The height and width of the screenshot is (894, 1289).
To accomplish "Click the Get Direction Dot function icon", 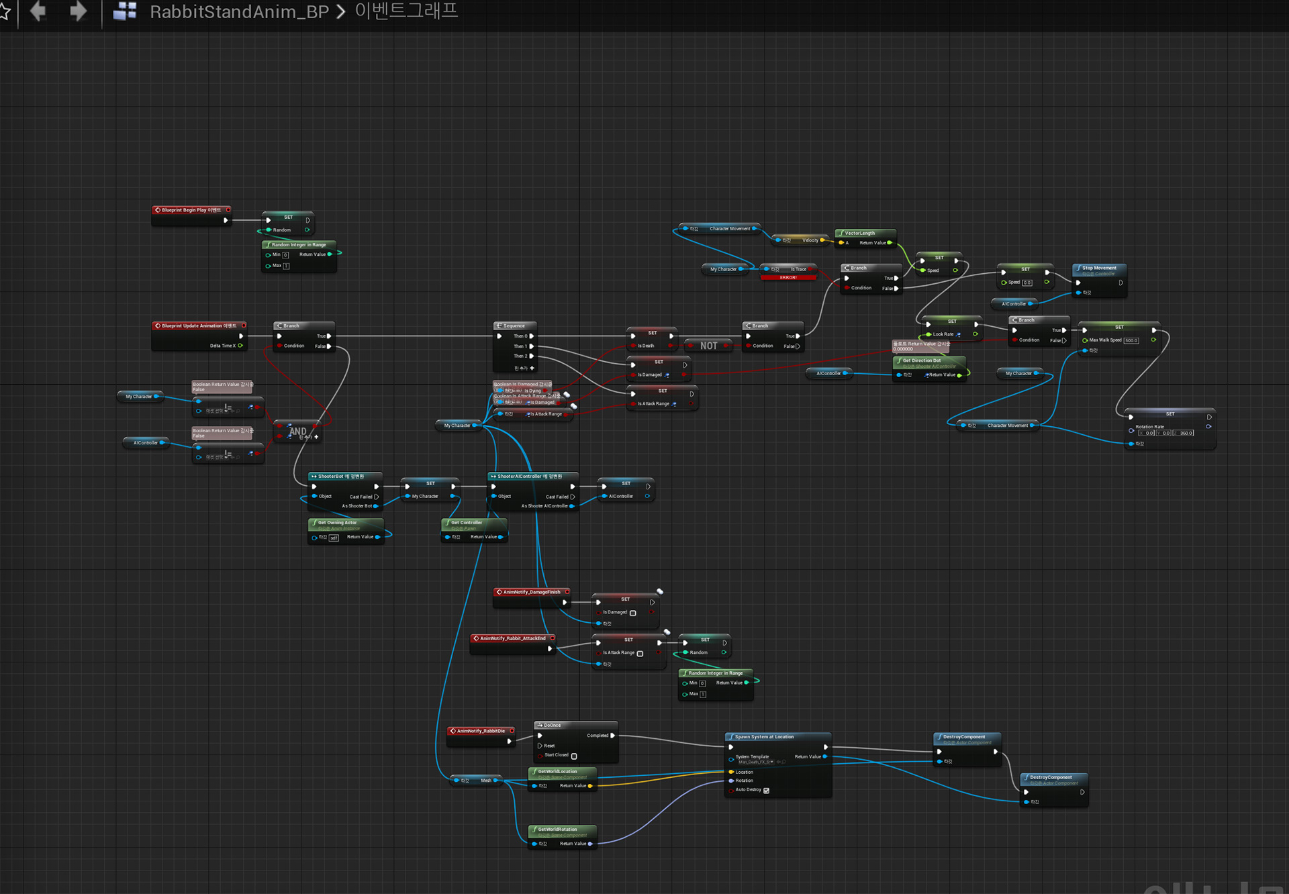I will point(898,360).
